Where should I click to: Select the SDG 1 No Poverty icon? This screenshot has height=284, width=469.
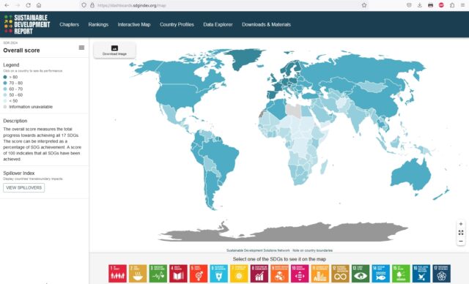tap(117, 273)
